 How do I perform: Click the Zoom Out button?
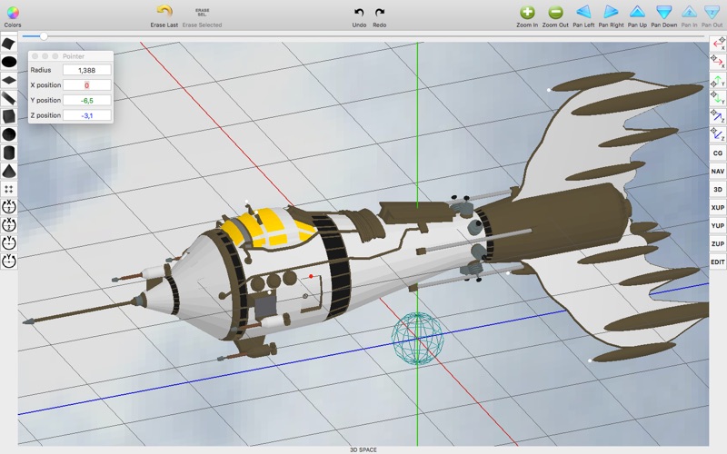(x=555, y=13)
